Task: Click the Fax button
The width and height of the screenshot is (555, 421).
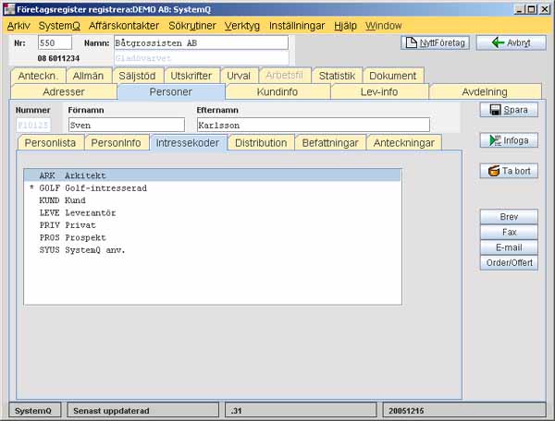Action: (x=509, y=232)
